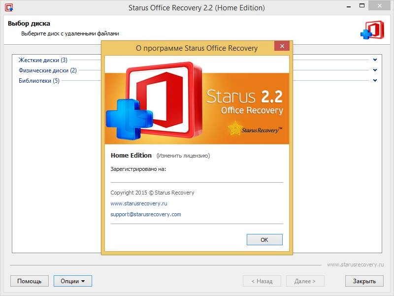Screen dimensions: 394x296
Task: Click the support@starusrecovery.com email link
Action: tap(146, 214)
